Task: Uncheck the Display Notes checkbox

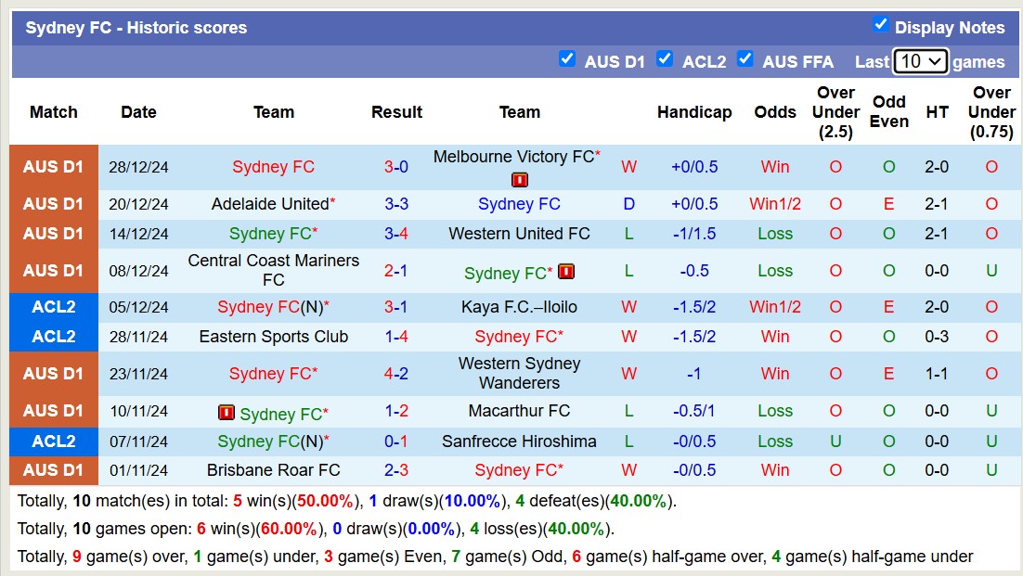Action: coord(881,26)
